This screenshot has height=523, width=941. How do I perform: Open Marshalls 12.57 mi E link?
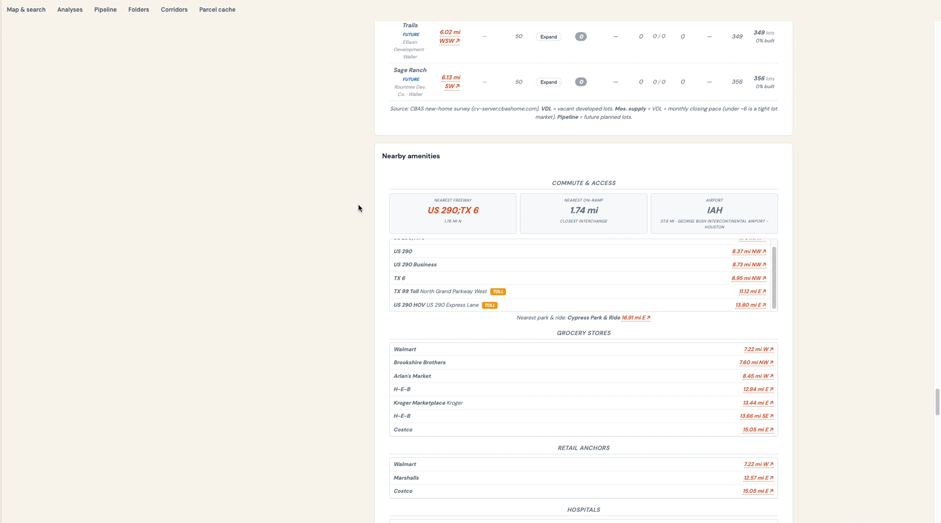[758, 478]
